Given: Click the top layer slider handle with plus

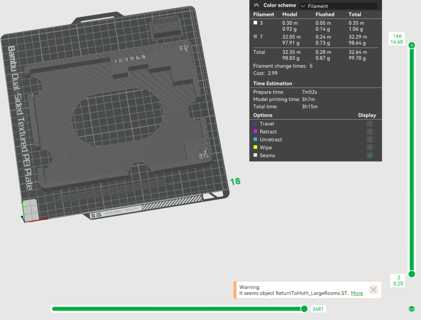Looking at the screenshot, I should (x=412, y=45).
